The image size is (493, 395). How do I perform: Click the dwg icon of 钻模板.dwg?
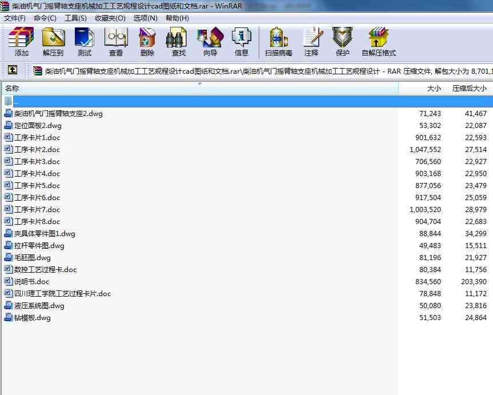pos(9,317)
